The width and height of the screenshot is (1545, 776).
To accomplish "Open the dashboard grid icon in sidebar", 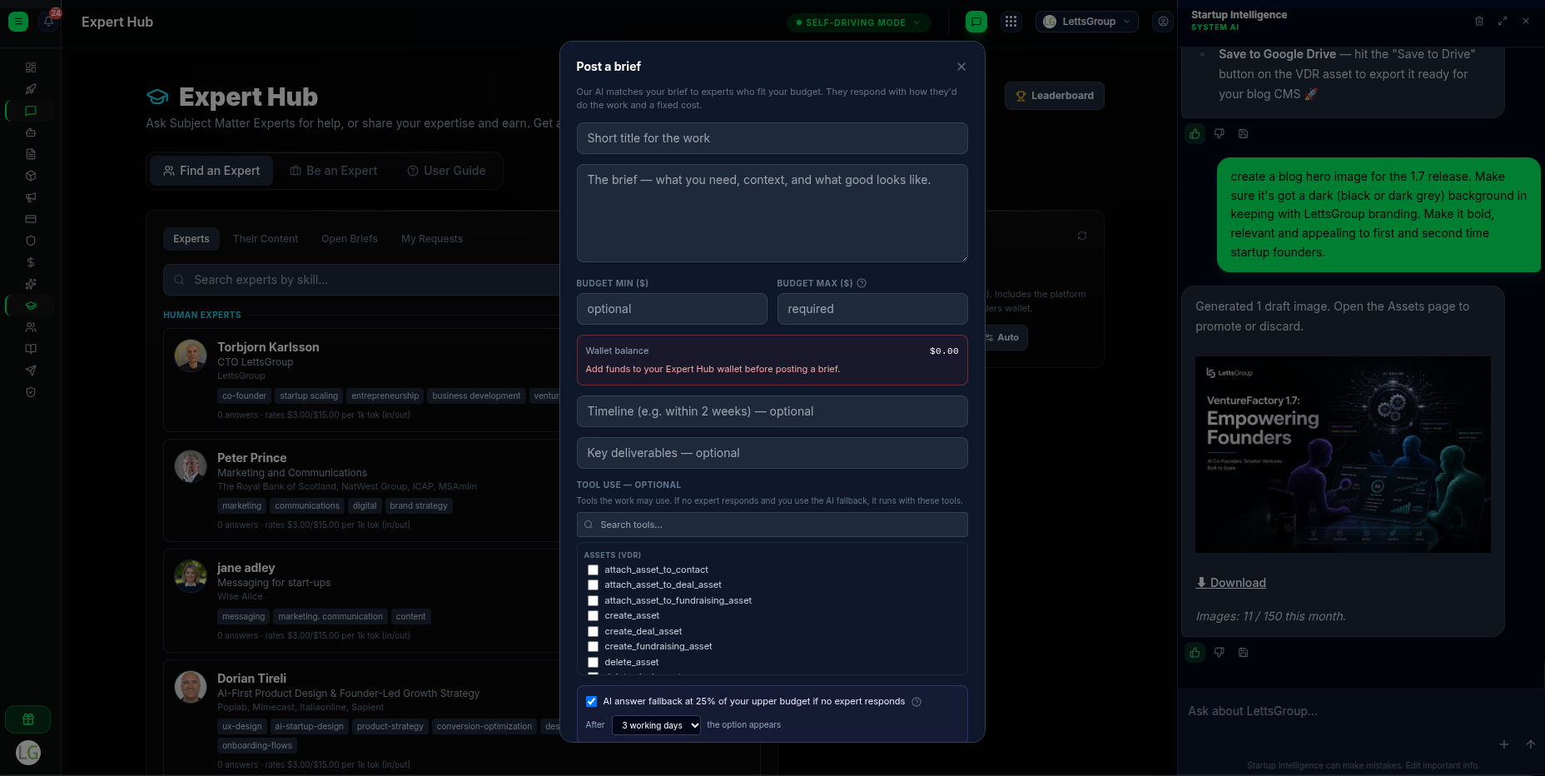I will coord(31,67).
